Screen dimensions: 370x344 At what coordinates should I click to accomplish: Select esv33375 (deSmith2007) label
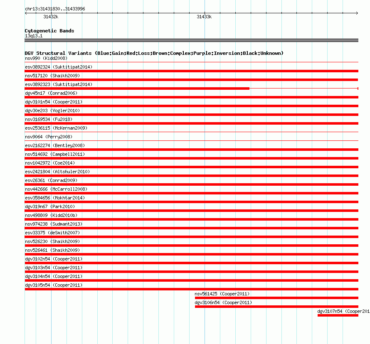tap(52, 233)
